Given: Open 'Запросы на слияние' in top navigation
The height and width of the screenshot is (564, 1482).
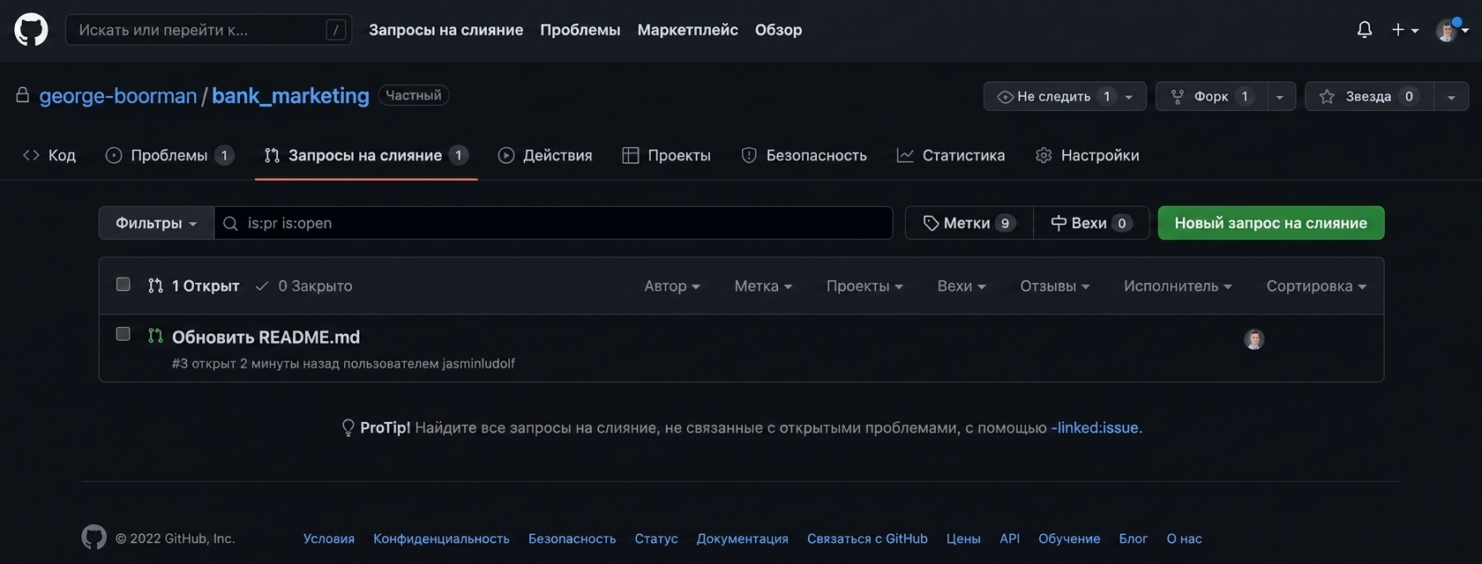Looking at the screenshot, I should coord(445,30).
